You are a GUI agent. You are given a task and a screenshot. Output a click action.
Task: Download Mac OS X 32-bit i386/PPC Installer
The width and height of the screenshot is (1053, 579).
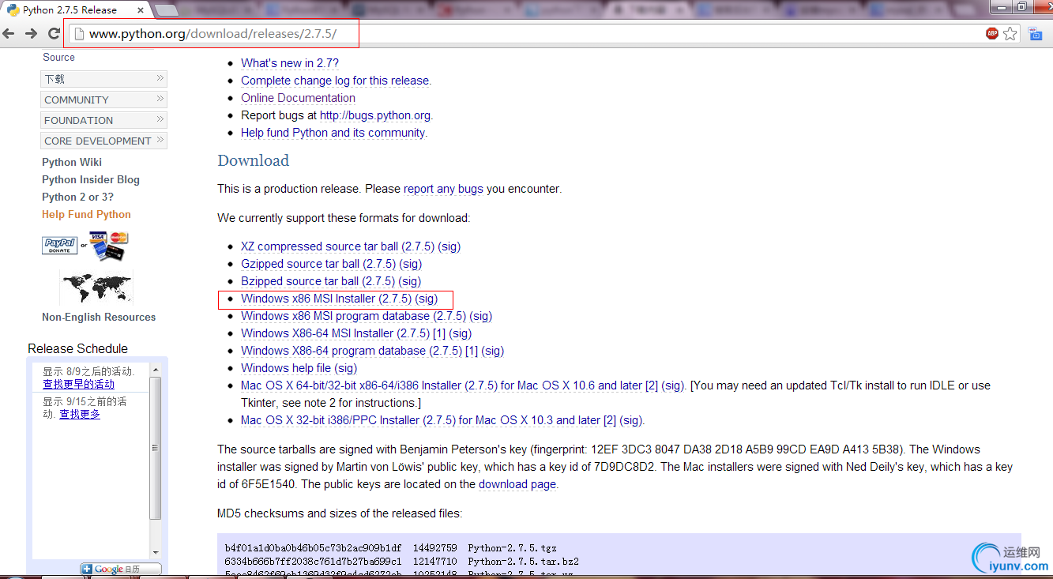[420, 420]
